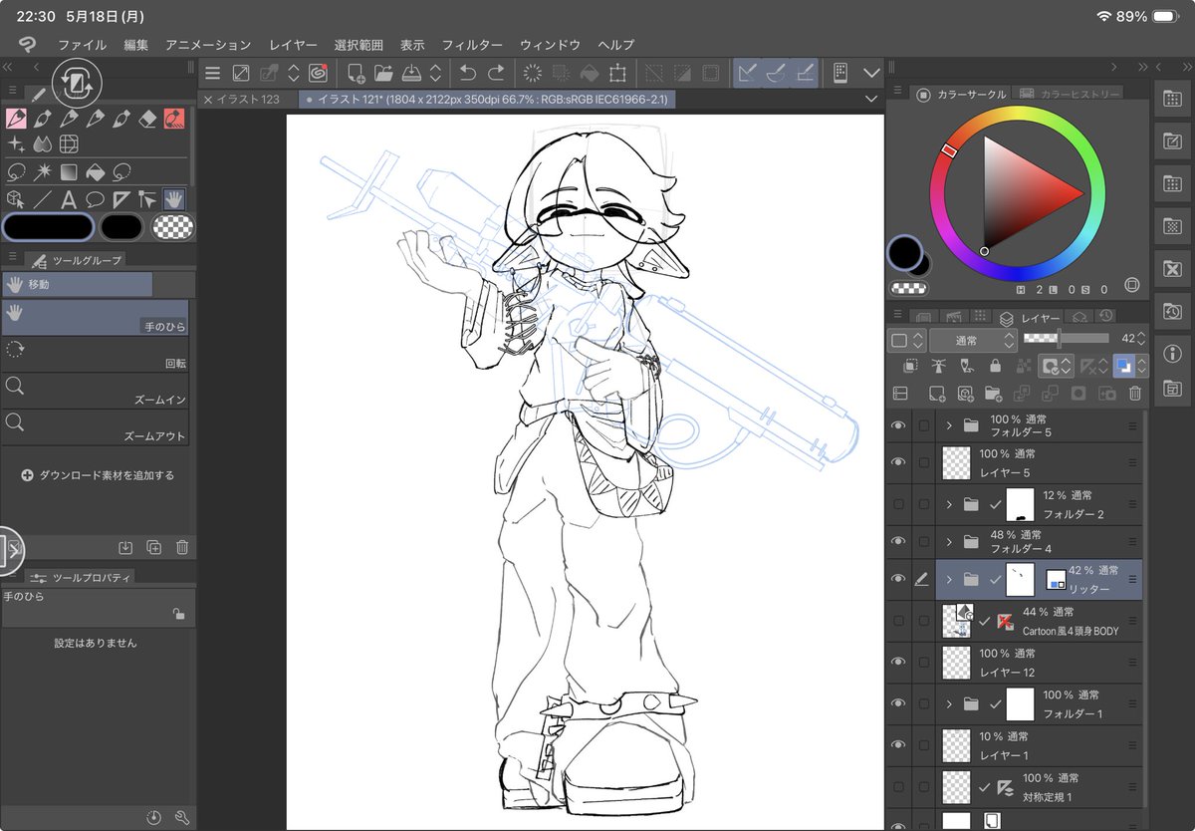Select the eraser tool in tool palette
This screenshot has width=1195, height=831.
(148, 120)
